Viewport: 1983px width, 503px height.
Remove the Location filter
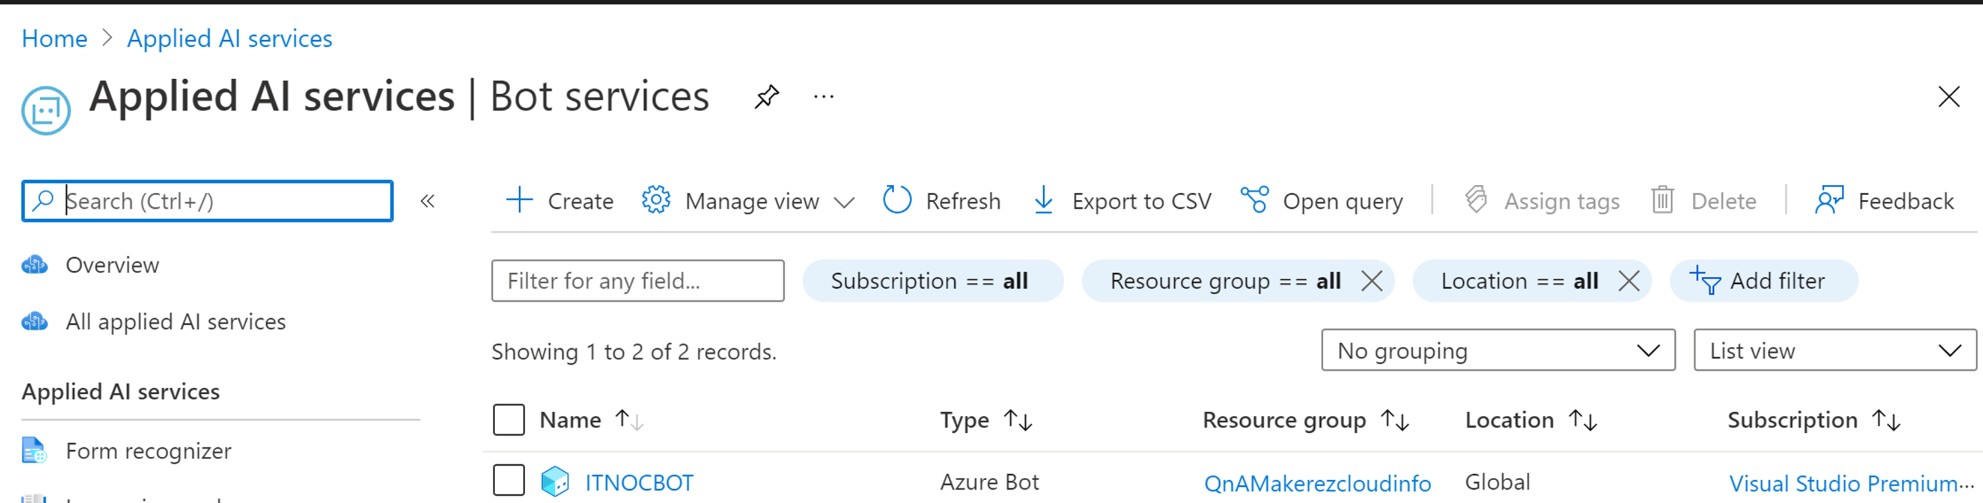point(1628,281)
